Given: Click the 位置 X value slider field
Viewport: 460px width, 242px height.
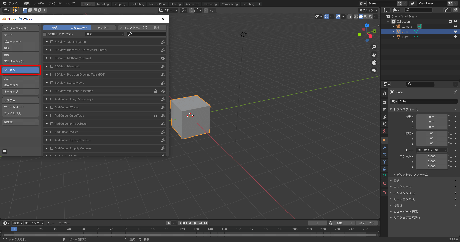Looking at the screenshot, I should pyautogui.click(x=432, y=117).
